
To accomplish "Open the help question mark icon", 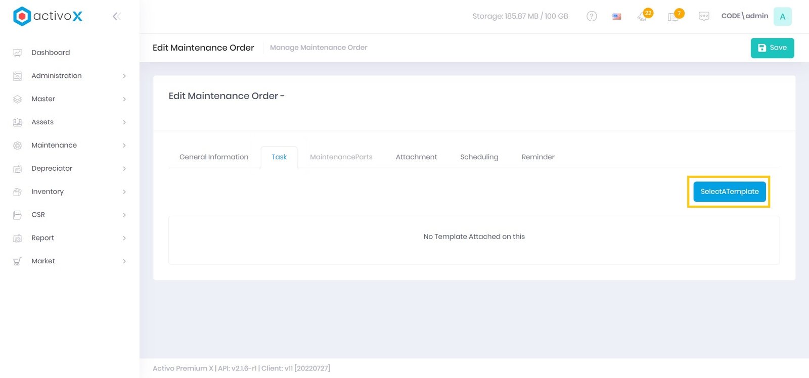I will tap(592, 16).
